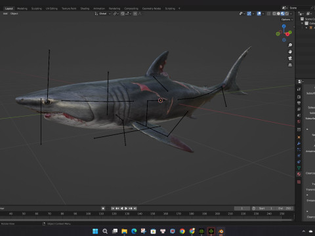The image size is (315, 236).
Task: Switch to the Geometry Nodes workspace tab
Action: pos(152,9)
